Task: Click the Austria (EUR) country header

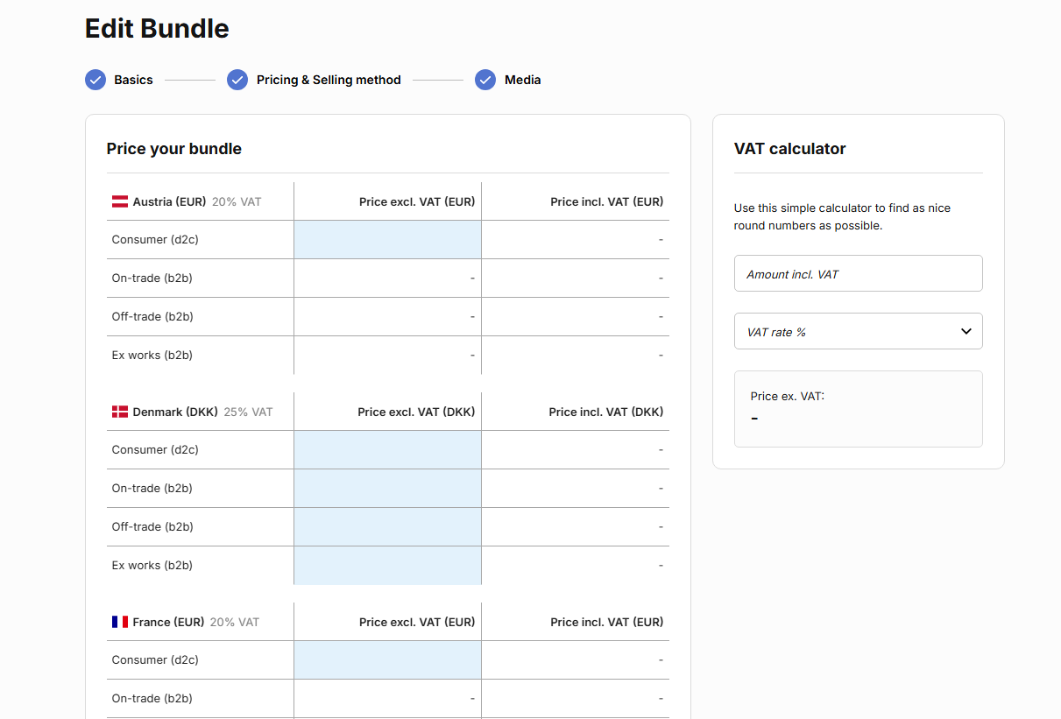Action: click(169, 201)
